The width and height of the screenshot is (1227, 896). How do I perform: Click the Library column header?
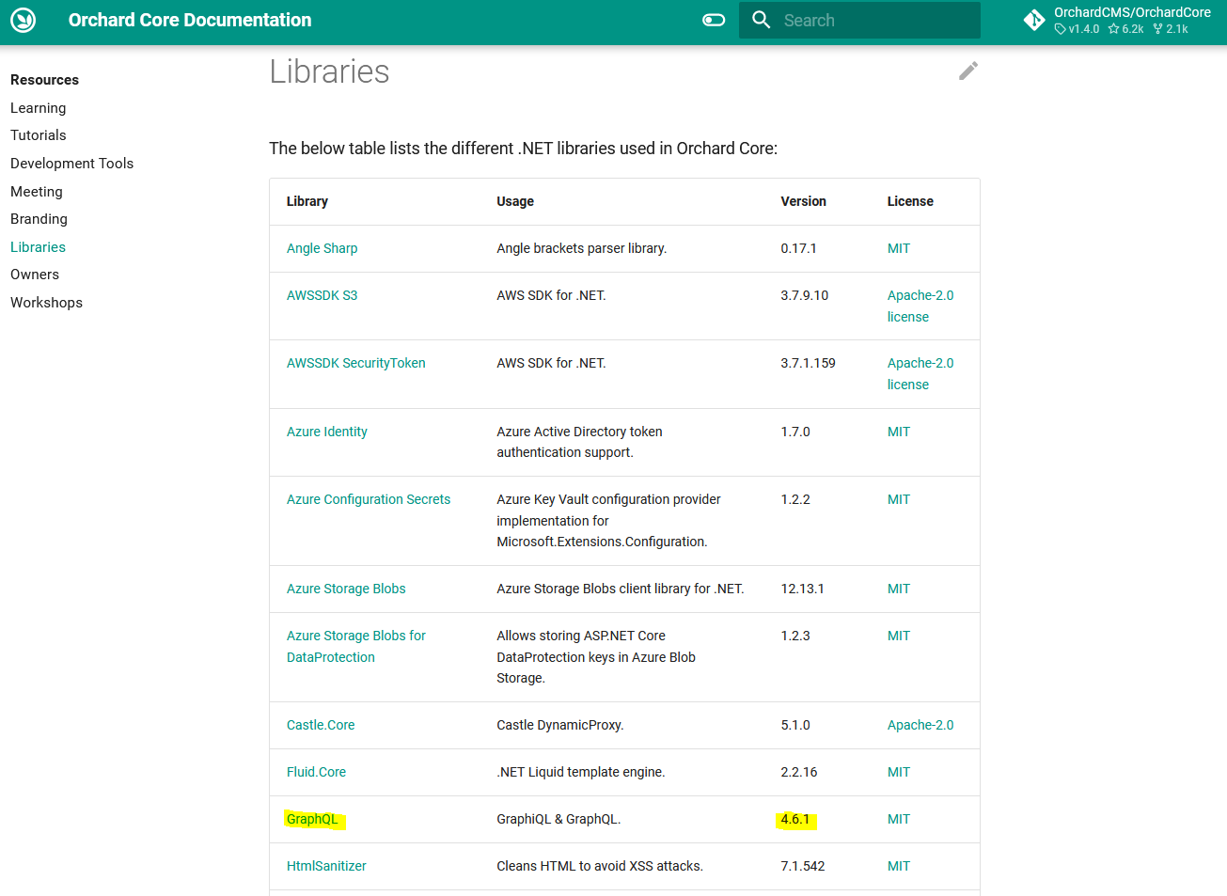coord(307,201)
